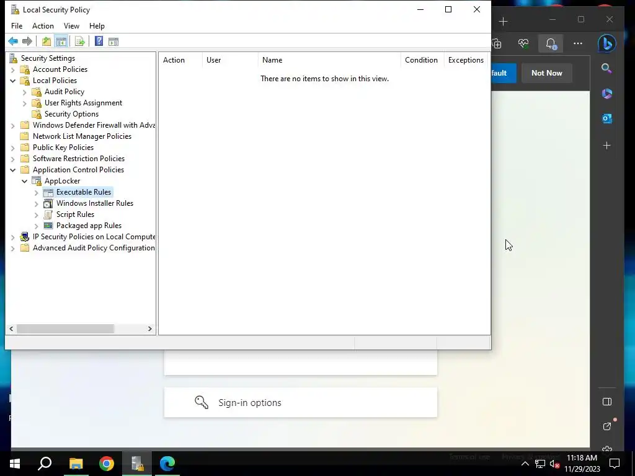Open Edge browser essentials heart icon
Image resolution: width=635 pixels, height=476 pixels.
point(523,43)
